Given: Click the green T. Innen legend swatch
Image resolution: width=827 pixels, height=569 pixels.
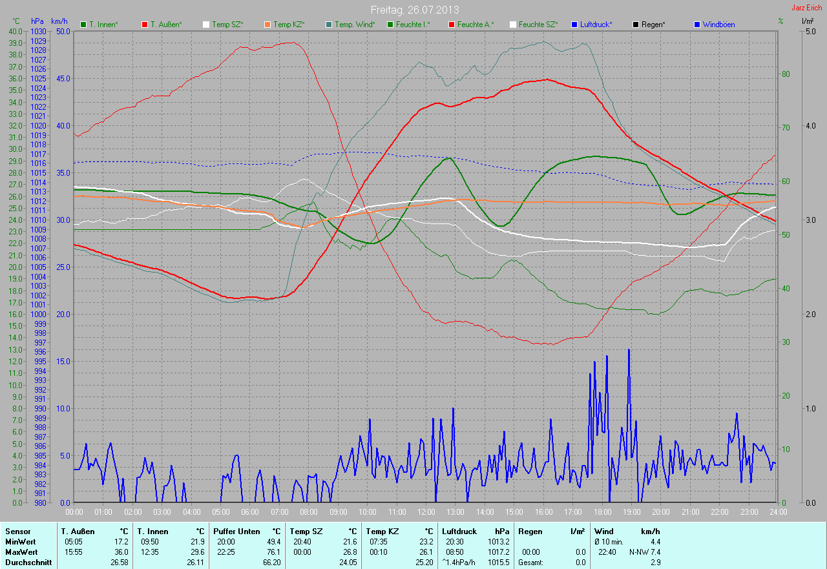Looking at the screenshot, I should [x=83, y=25].
